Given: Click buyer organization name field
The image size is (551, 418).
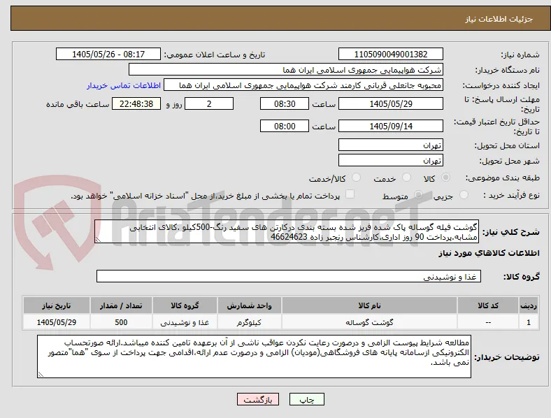Looking at the screenshot, I should 286,69.
